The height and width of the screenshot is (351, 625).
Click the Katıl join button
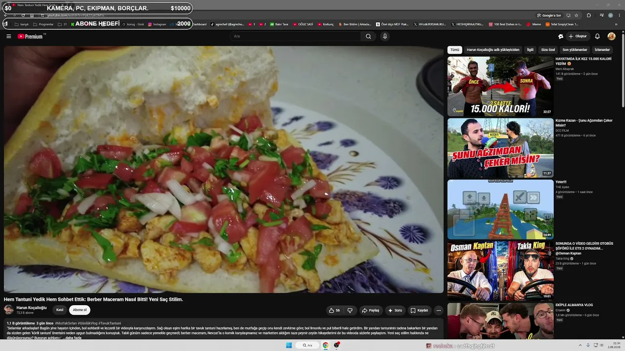[x=60, y=310]
